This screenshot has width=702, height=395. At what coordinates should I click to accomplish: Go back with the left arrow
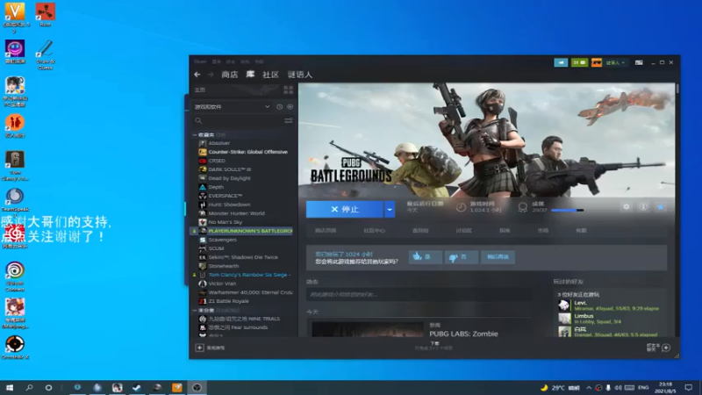click(x=197, y=75)
